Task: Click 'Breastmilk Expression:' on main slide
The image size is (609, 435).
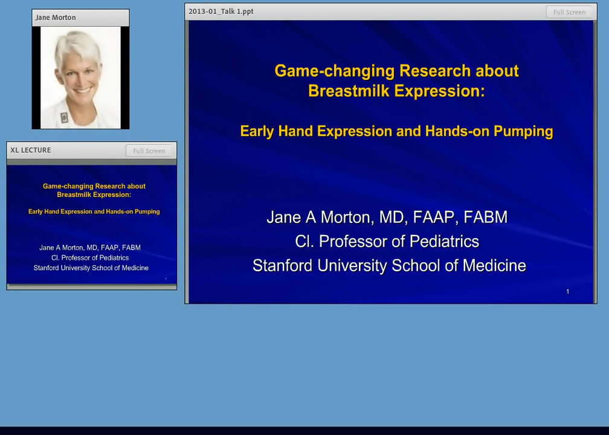Action: pyautogui.click(x=396, y=91)
